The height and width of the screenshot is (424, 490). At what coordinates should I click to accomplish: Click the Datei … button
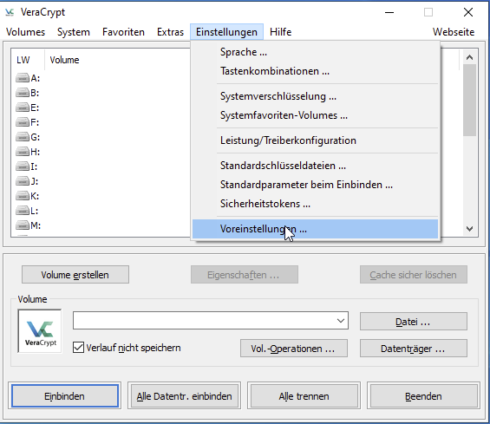pos(414,321)
